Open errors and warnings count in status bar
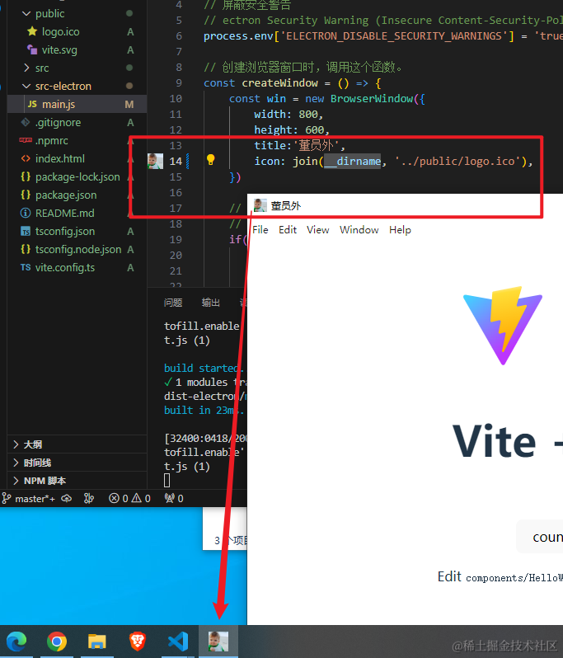Image resolution: width=563 pixels, height=658 pixels. point(129,499)
